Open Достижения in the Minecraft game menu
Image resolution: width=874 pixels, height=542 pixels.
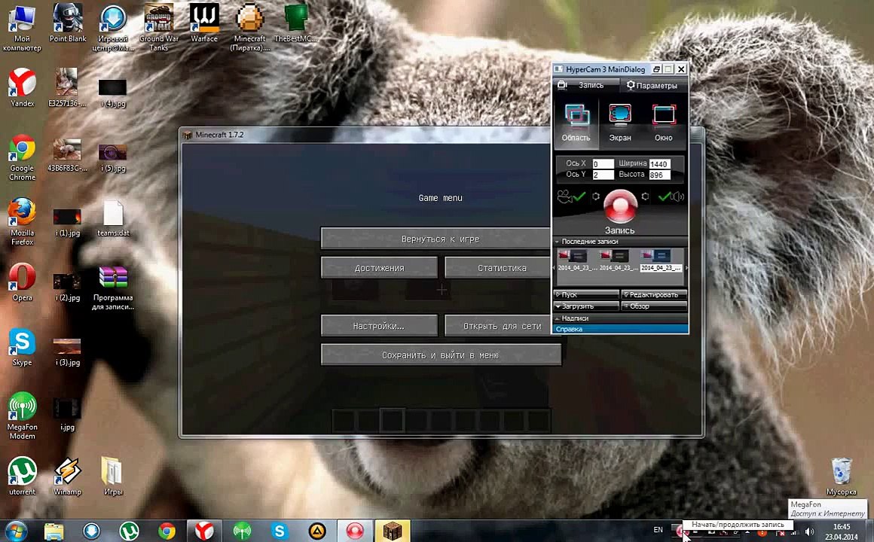[x=379, y=267]
